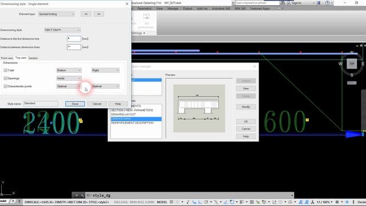Toggle the Openings checkbox
Screen dimensions: 366x206
point(6,78)
